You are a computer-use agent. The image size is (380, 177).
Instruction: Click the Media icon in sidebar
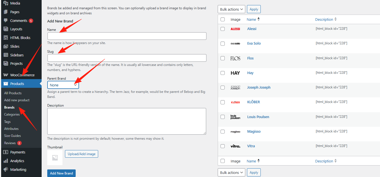pyautogui.click(x=6, y=3)
